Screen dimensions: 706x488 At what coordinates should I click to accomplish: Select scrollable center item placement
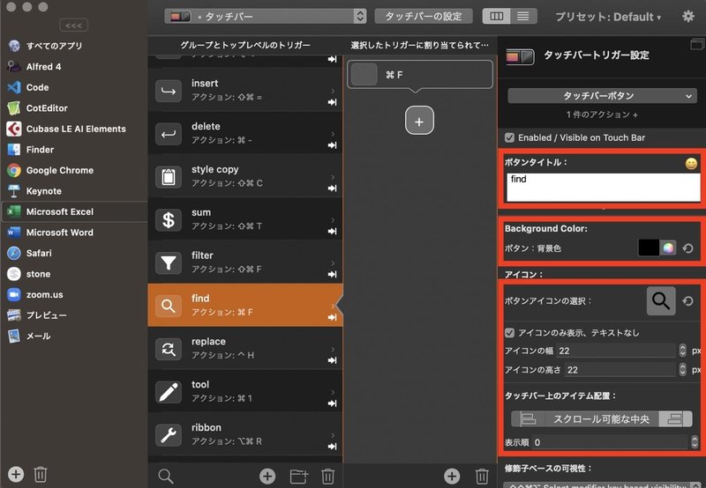pyautogui.click(x=602, y=418)
